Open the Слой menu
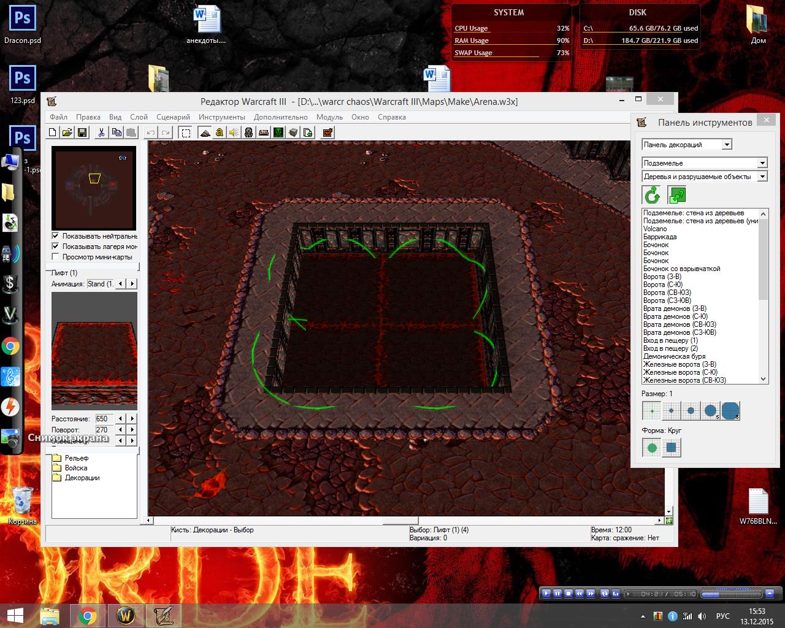Screen dimensions: 785x628 [139, 117]
